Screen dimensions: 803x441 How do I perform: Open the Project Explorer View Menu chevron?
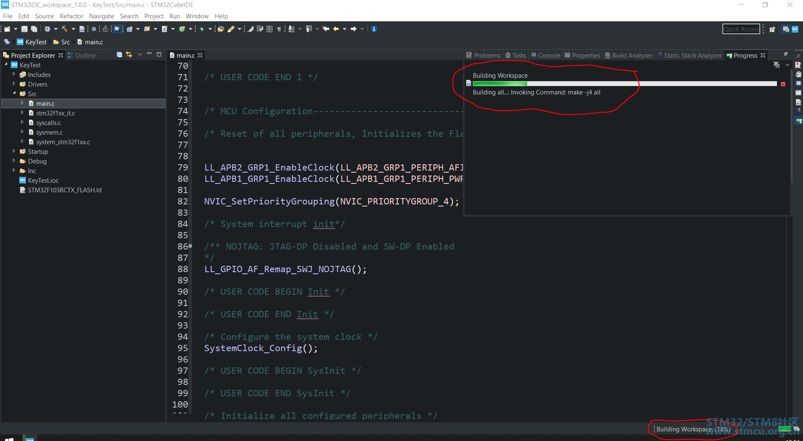pos(140,54)
